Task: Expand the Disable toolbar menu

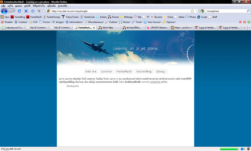Action: 7,22
